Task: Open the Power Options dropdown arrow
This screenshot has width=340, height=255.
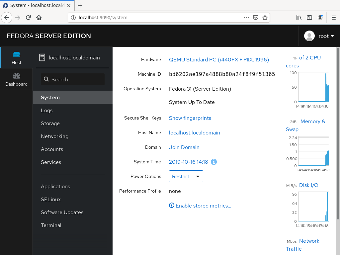Action: pos(198,176)
